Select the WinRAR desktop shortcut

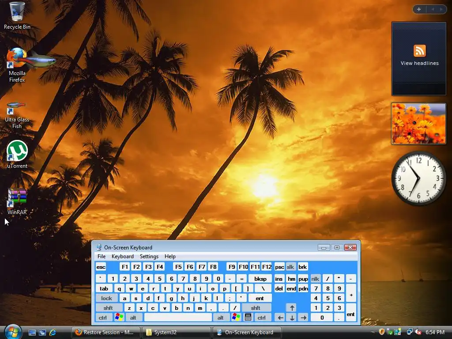[x=17, y=202]
